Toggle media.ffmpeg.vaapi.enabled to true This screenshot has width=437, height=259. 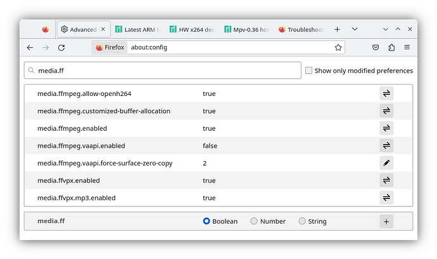pos(386,145)
